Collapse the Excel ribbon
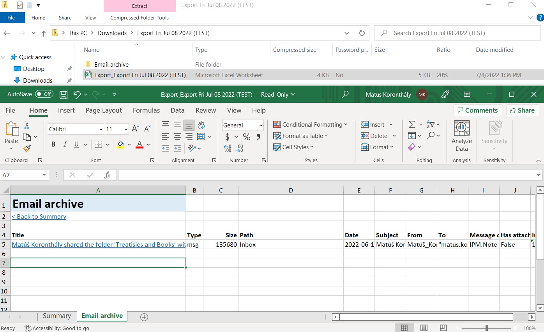The image size is (544, 332). [538, 161]
